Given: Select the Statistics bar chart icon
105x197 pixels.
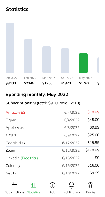Looking at the screenshot, I should (33, 185).
